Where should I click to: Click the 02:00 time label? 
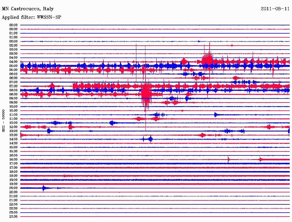(13, 41)
